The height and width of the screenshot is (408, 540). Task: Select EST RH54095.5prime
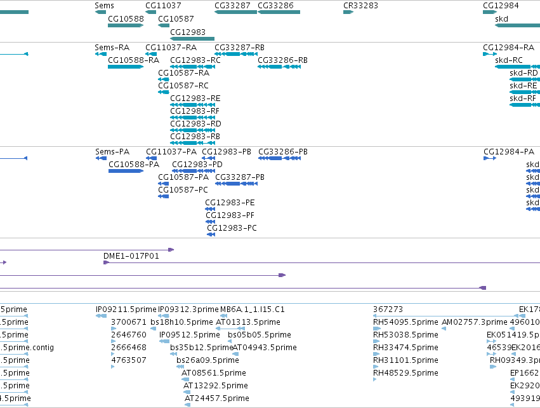point(405,322)
